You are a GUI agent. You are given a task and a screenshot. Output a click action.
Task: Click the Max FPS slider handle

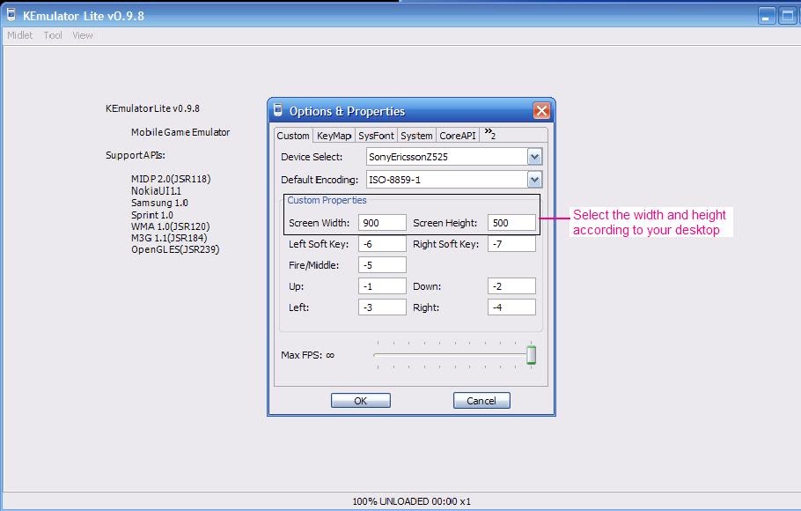532,354
